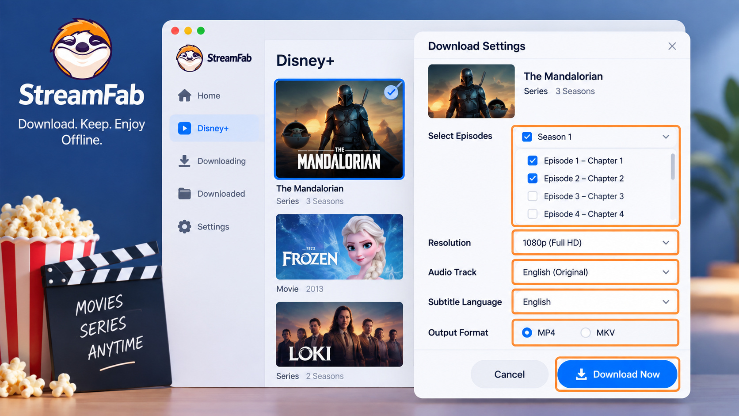Open Home in the sidebar
739x416 pixels.
[214, 95]
